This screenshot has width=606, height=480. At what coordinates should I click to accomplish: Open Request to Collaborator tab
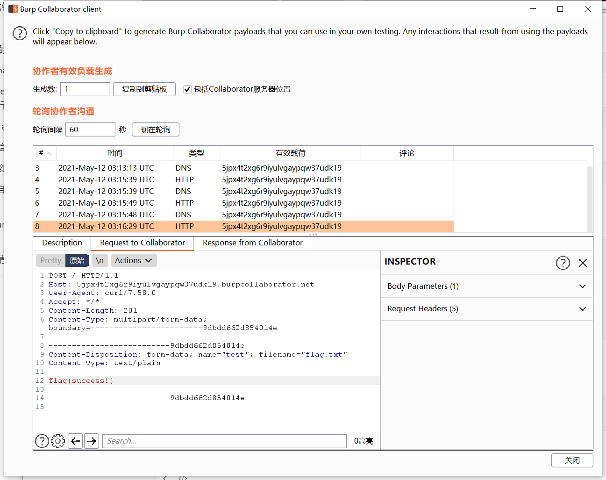(143, 243)
